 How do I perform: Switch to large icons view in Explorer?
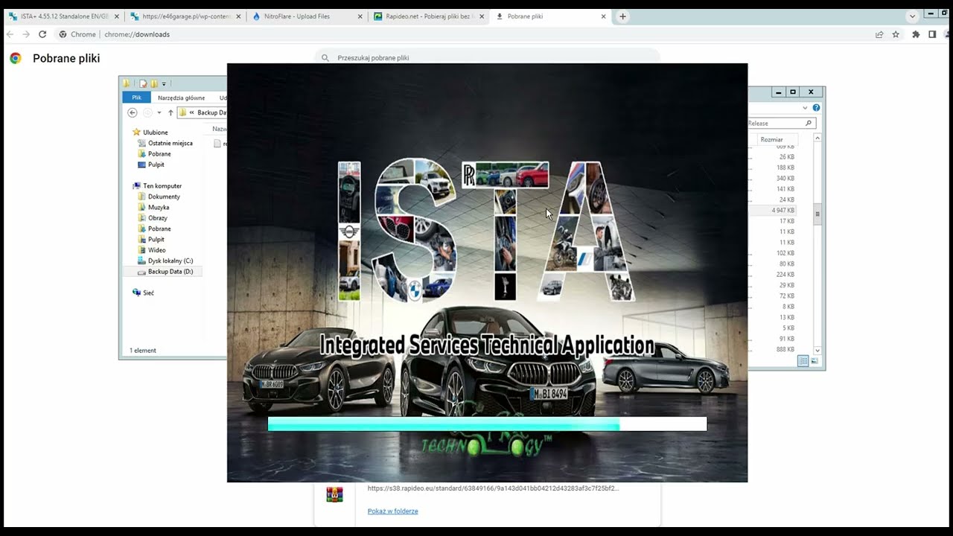tap(815, 361)
